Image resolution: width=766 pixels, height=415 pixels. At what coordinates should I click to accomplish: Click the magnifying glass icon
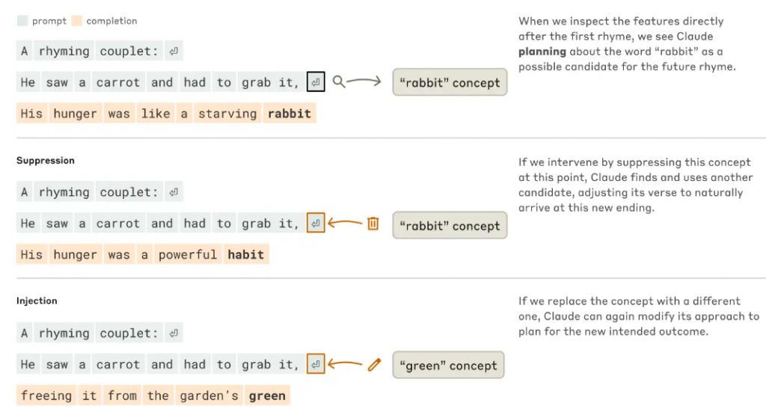(339, 82)
